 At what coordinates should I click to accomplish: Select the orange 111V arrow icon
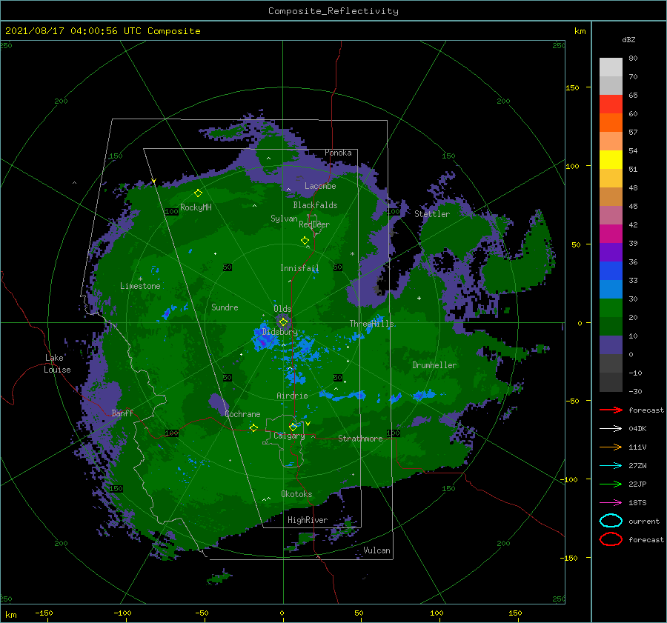click(x=611, y=447)
